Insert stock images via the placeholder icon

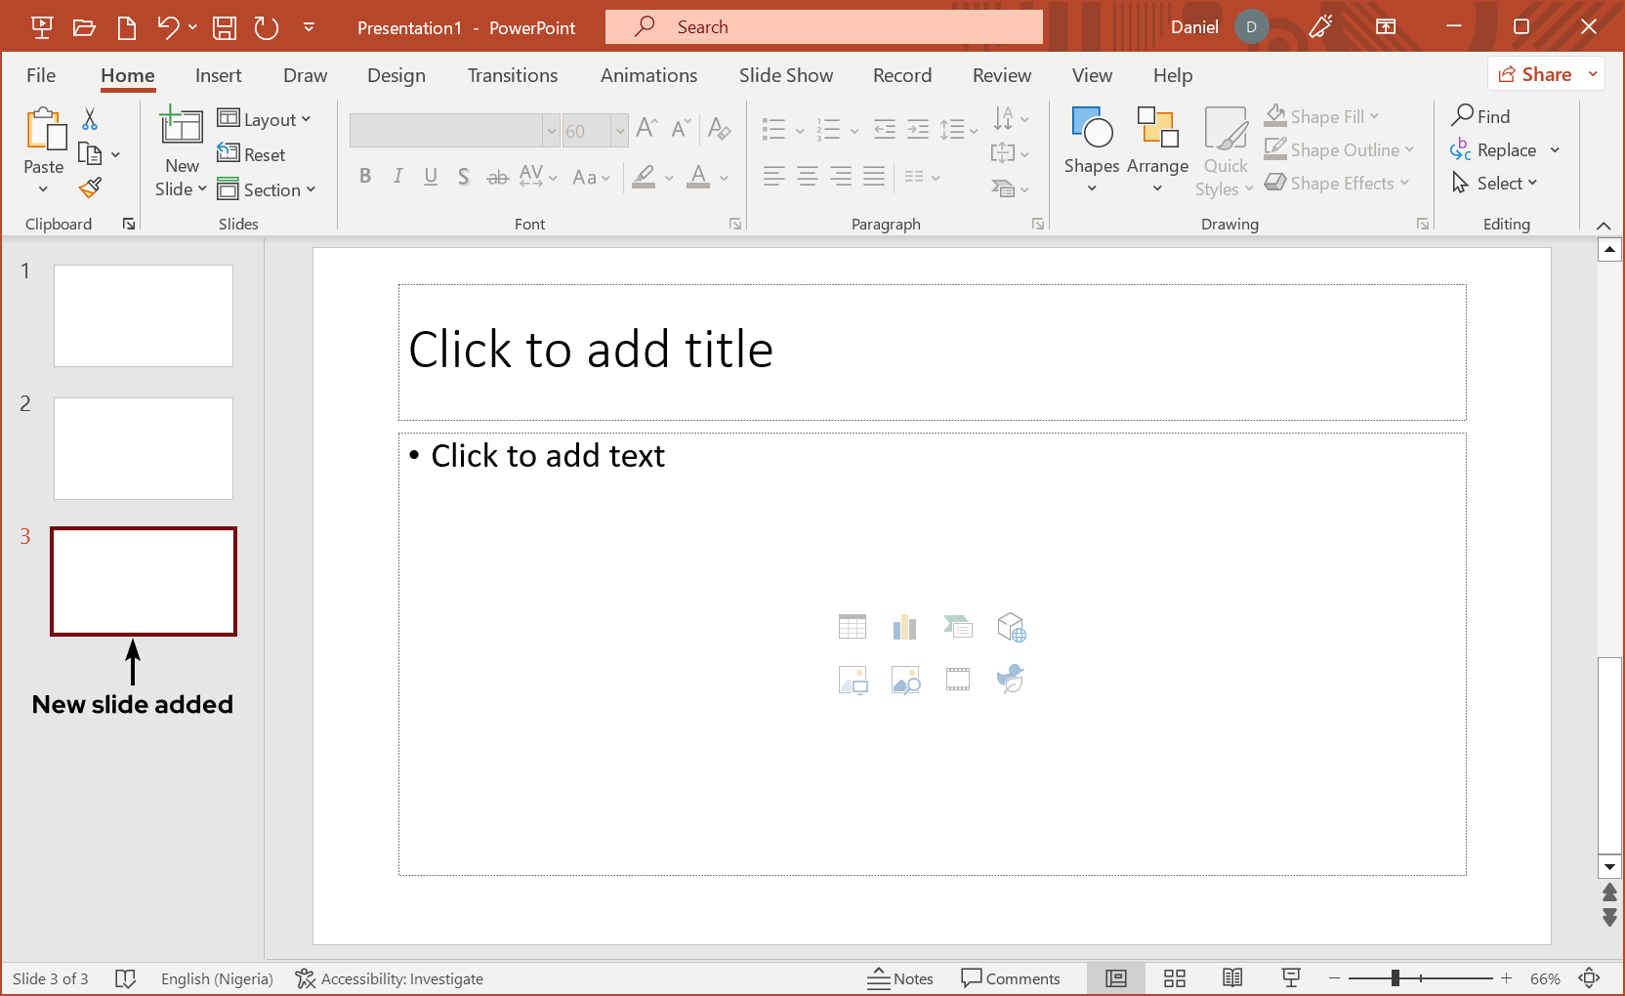[x=905, y=680]
